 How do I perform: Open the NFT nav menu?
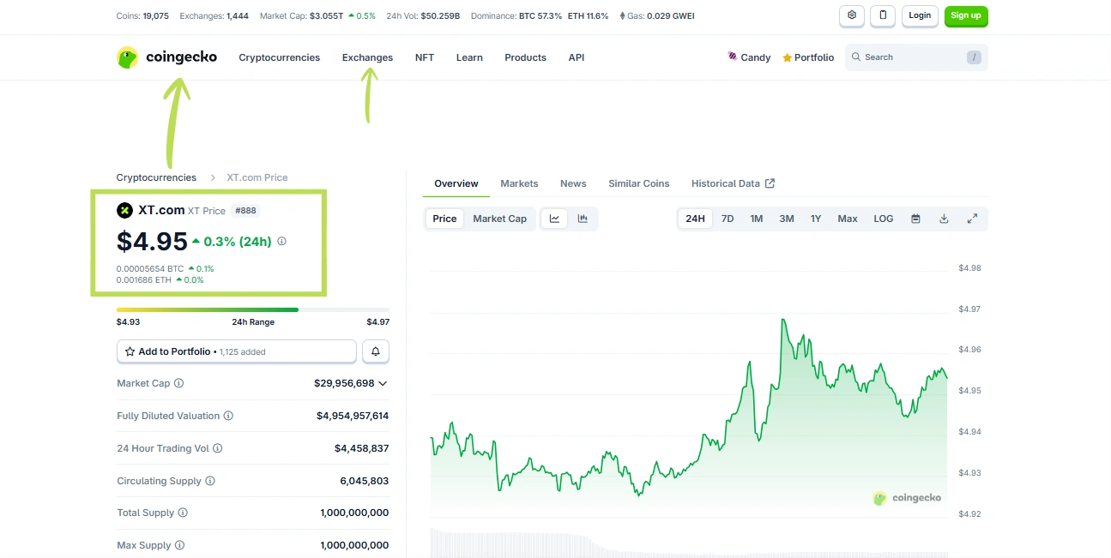tap(425, 57)
